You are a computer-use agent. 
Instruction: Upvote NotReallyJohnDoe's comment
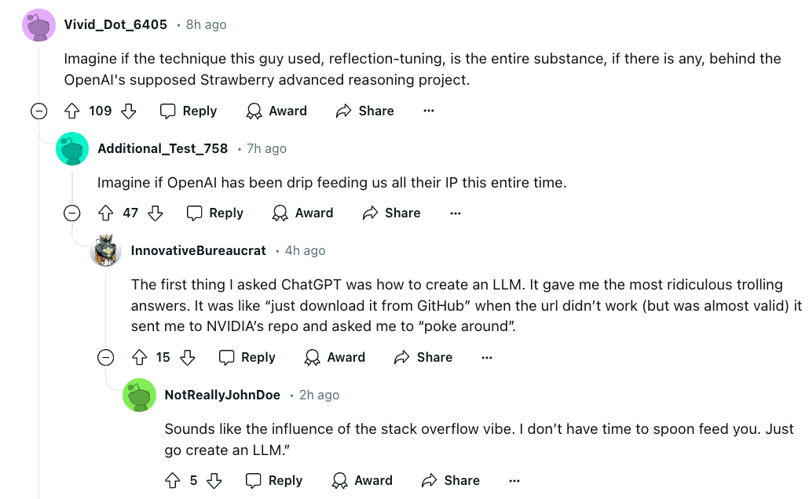coord(173,480)
